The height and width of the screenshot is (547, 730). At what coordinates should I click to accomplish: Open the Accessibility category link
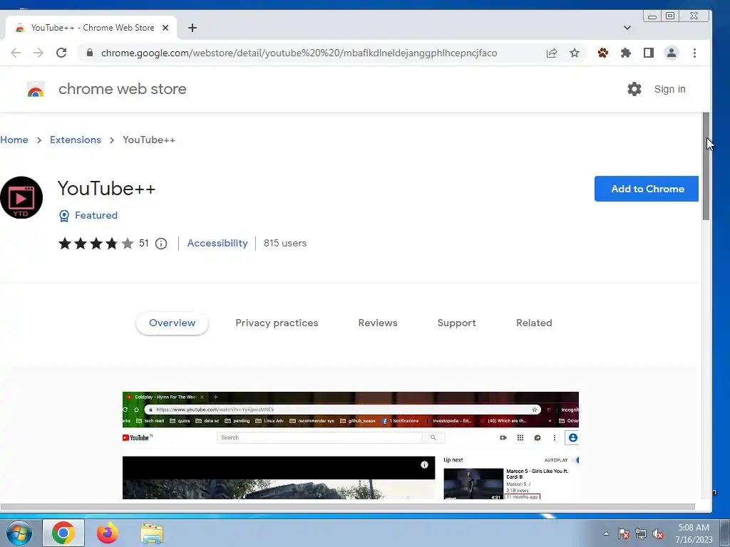point(217,244)
